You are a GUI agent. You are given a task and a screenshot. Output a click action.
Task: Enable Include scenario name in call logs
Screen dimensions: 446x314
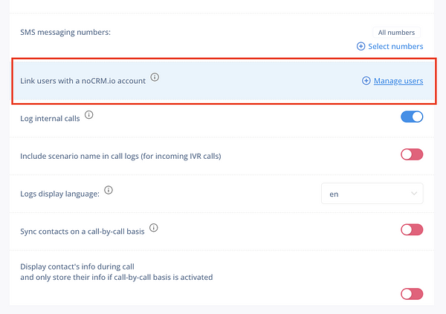(412, 154)
